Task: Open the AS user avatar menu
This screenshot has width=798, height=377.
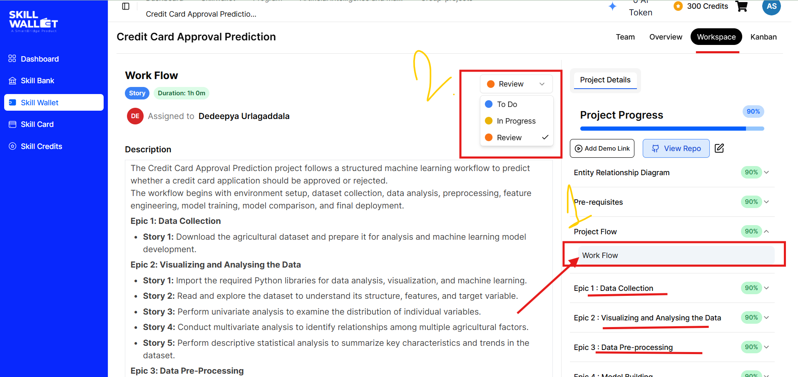Action: point(771,6)
